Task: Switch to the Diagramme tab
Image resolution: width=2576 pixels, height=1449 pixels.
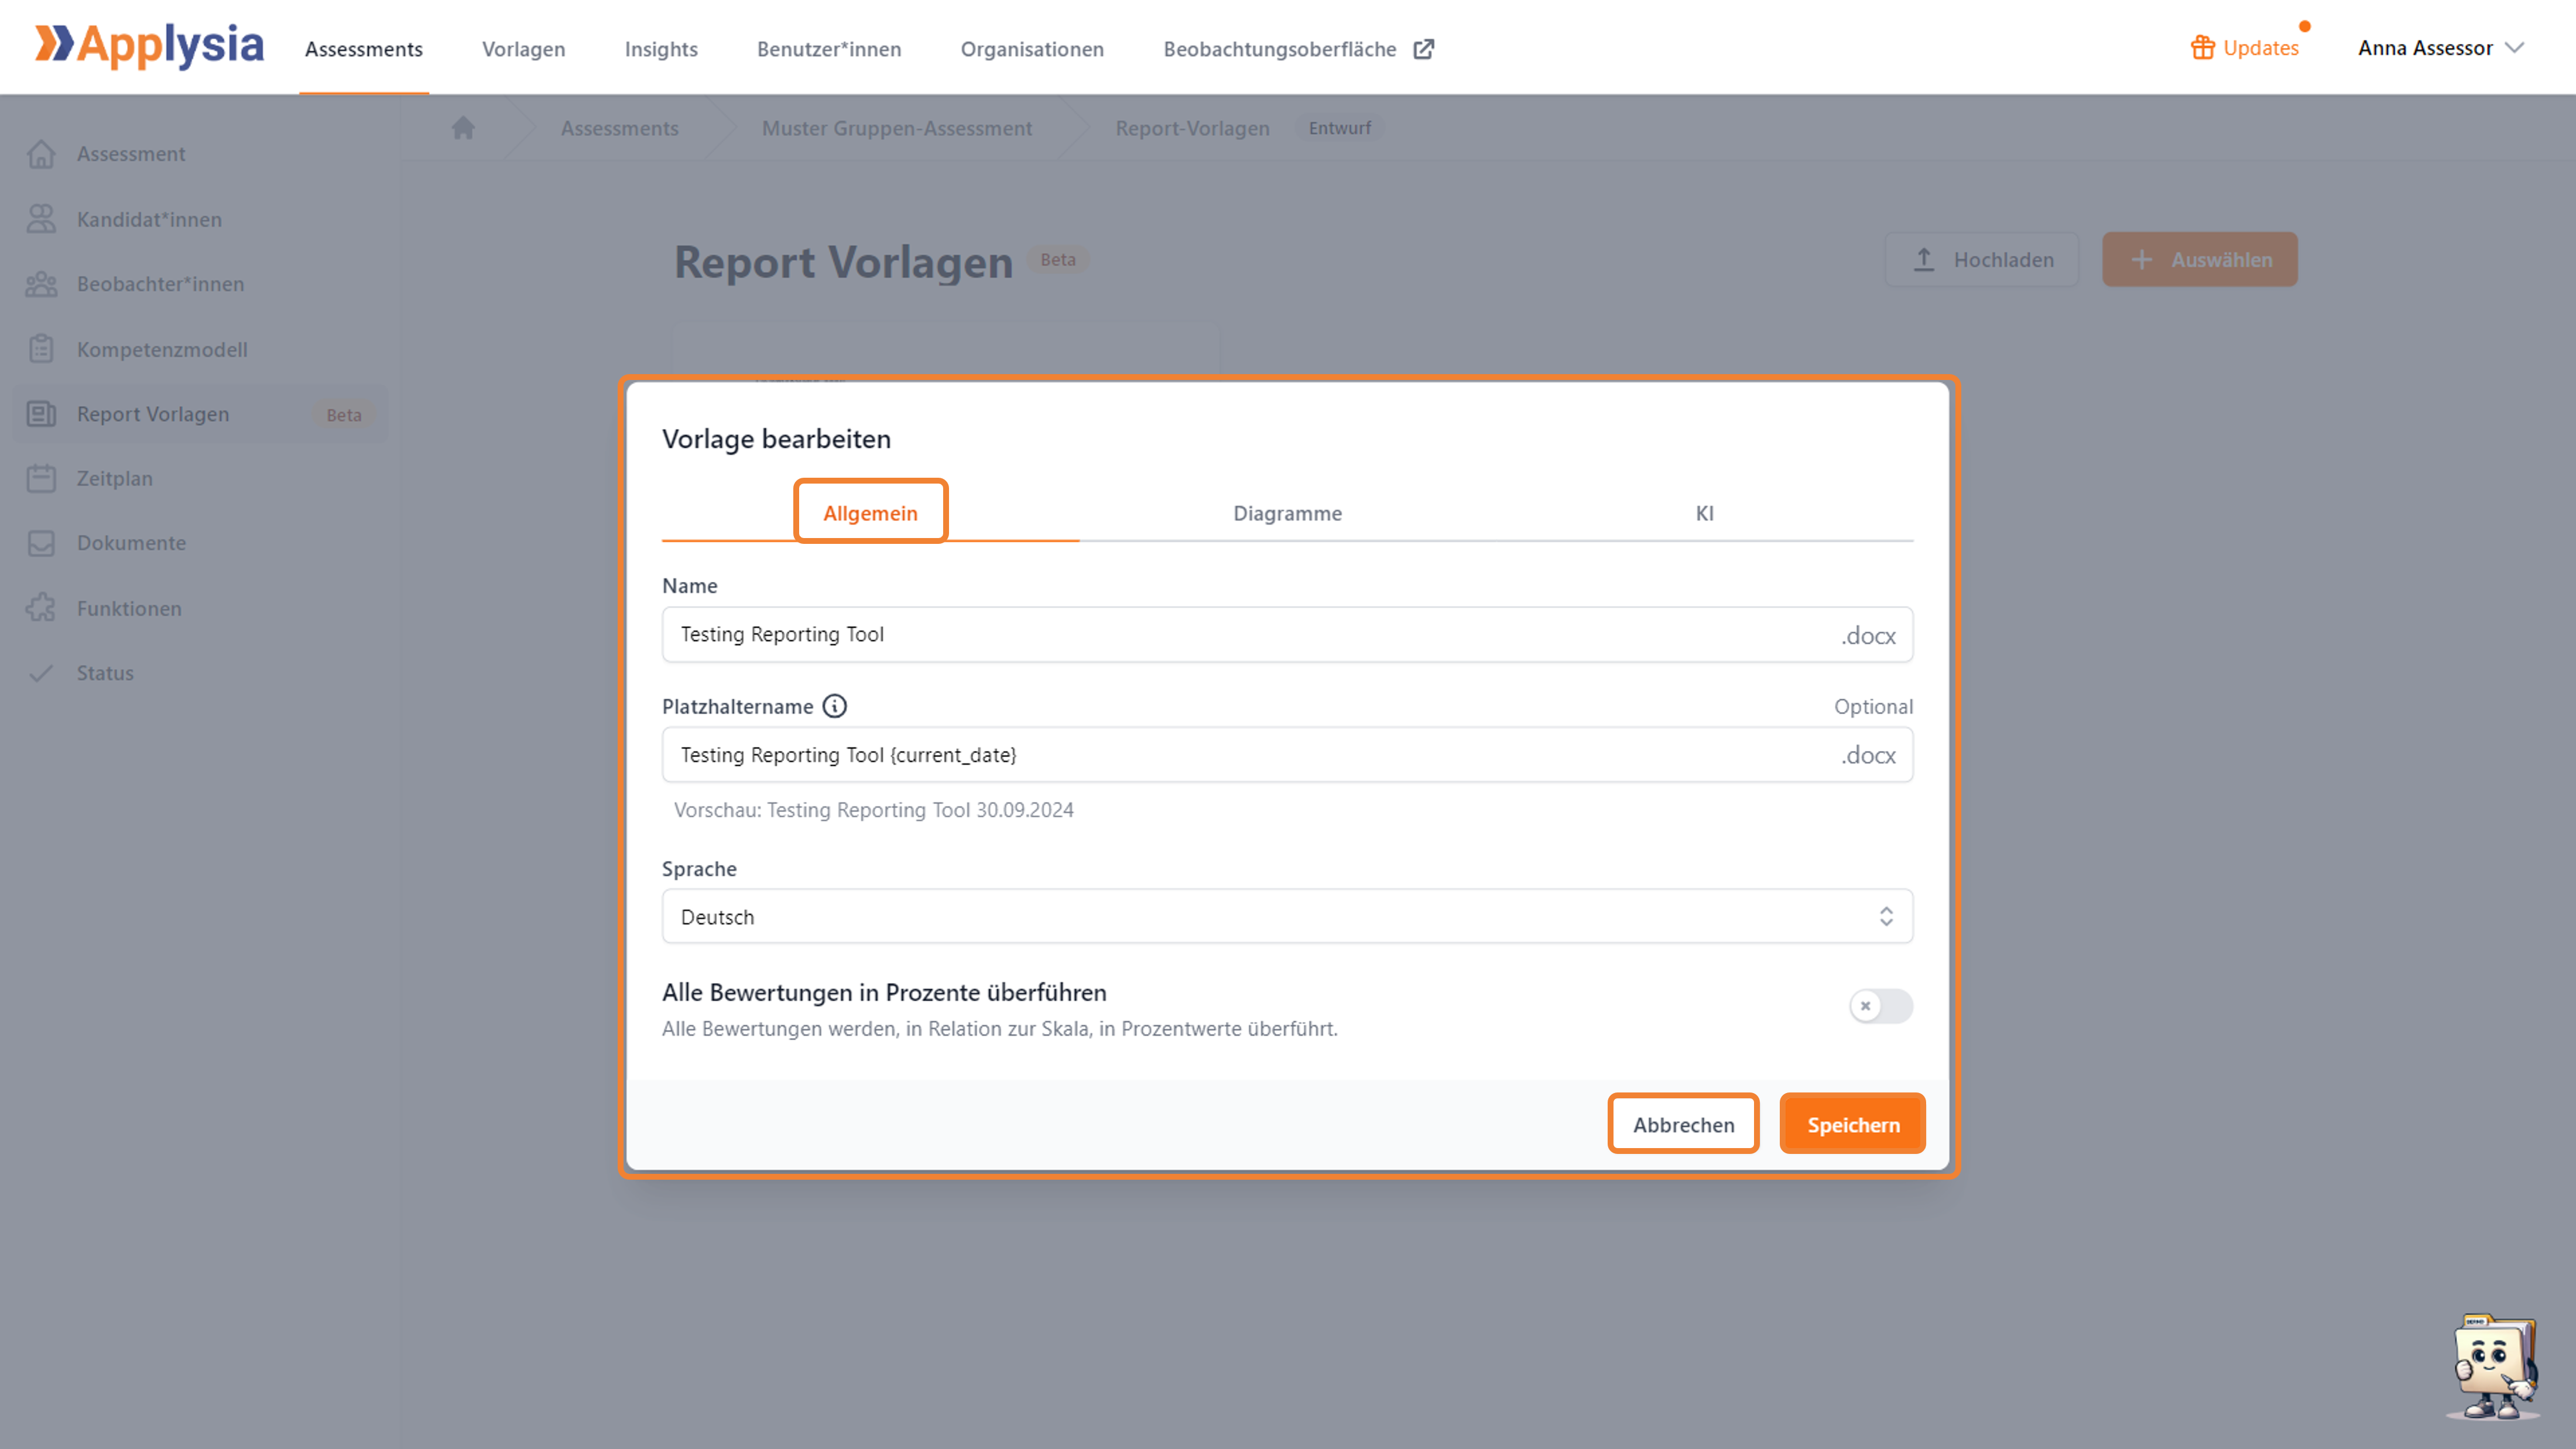Action: tap(1287, 513)
